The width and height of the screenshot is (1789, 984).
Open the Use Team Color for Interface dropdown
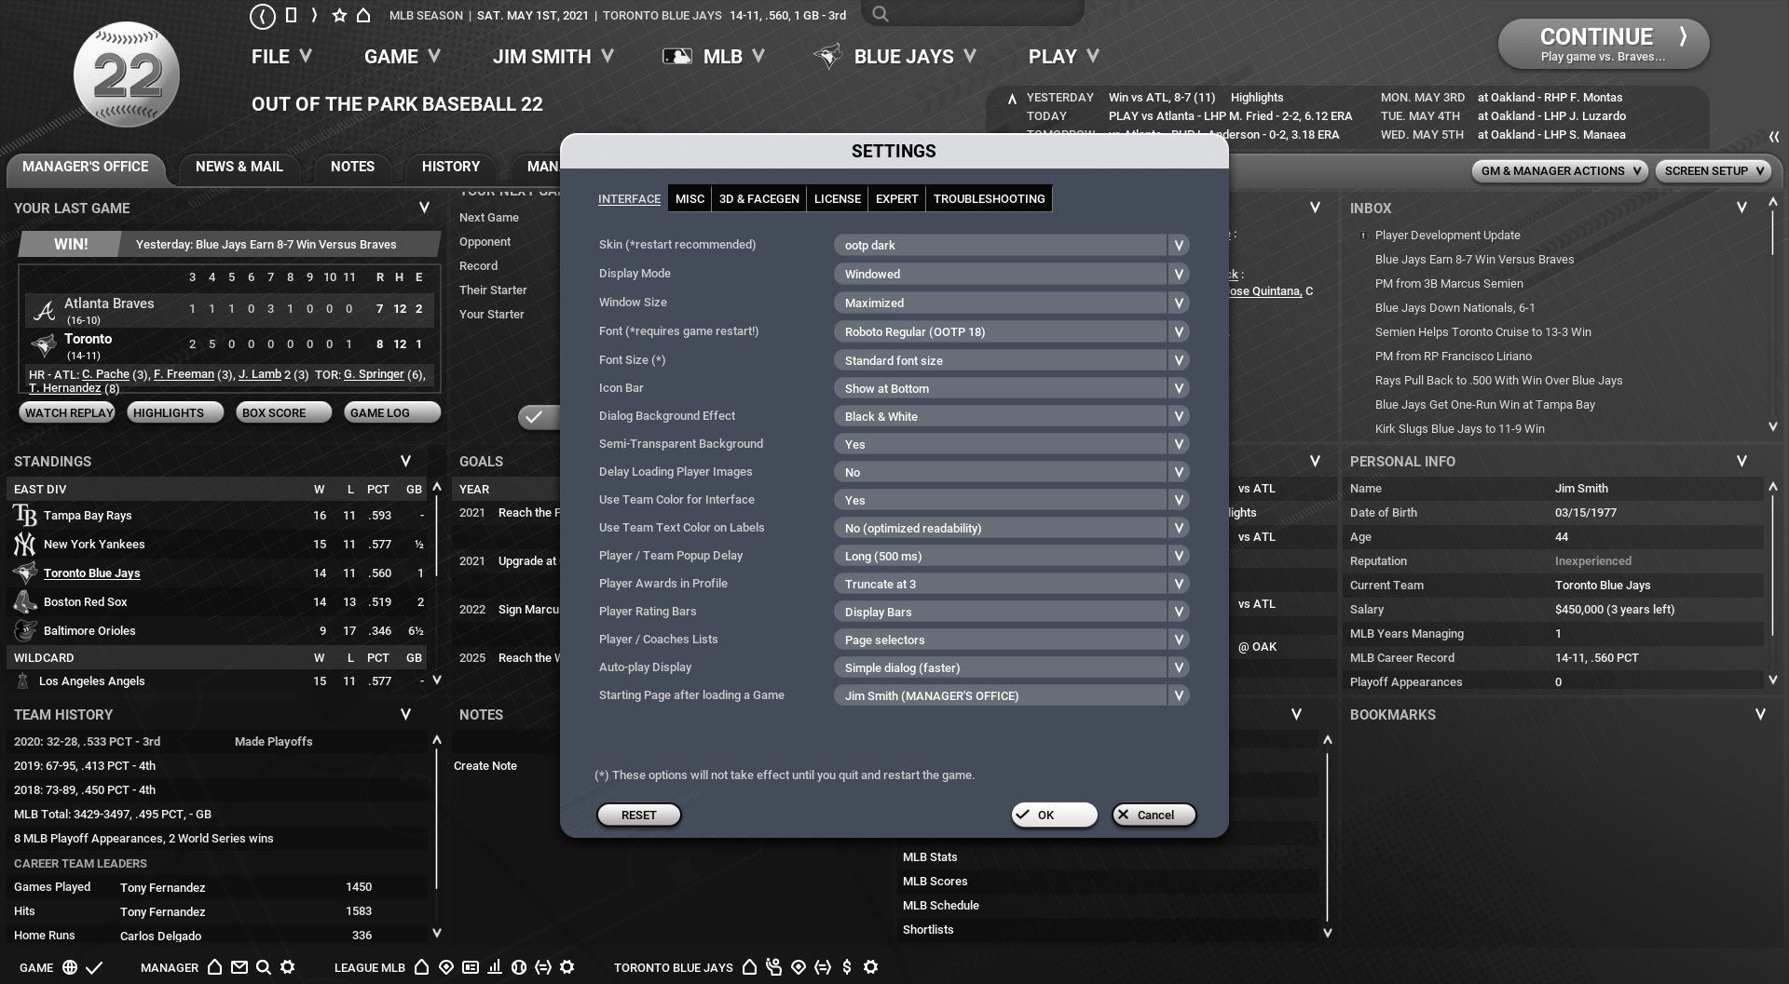[1011, 501]
